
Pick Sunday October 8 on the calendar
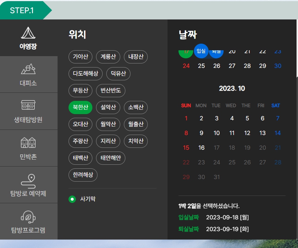186,133
